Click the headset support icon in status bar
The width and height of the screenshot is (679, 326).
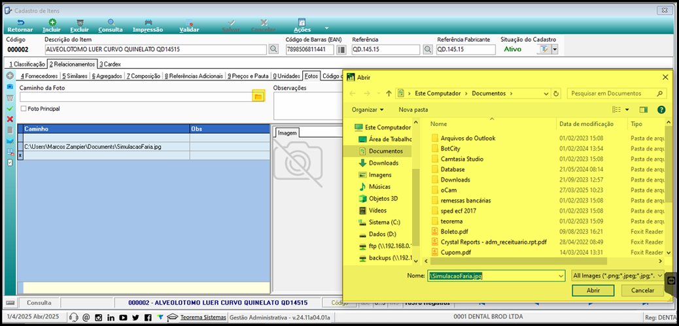tap(74, 318)
